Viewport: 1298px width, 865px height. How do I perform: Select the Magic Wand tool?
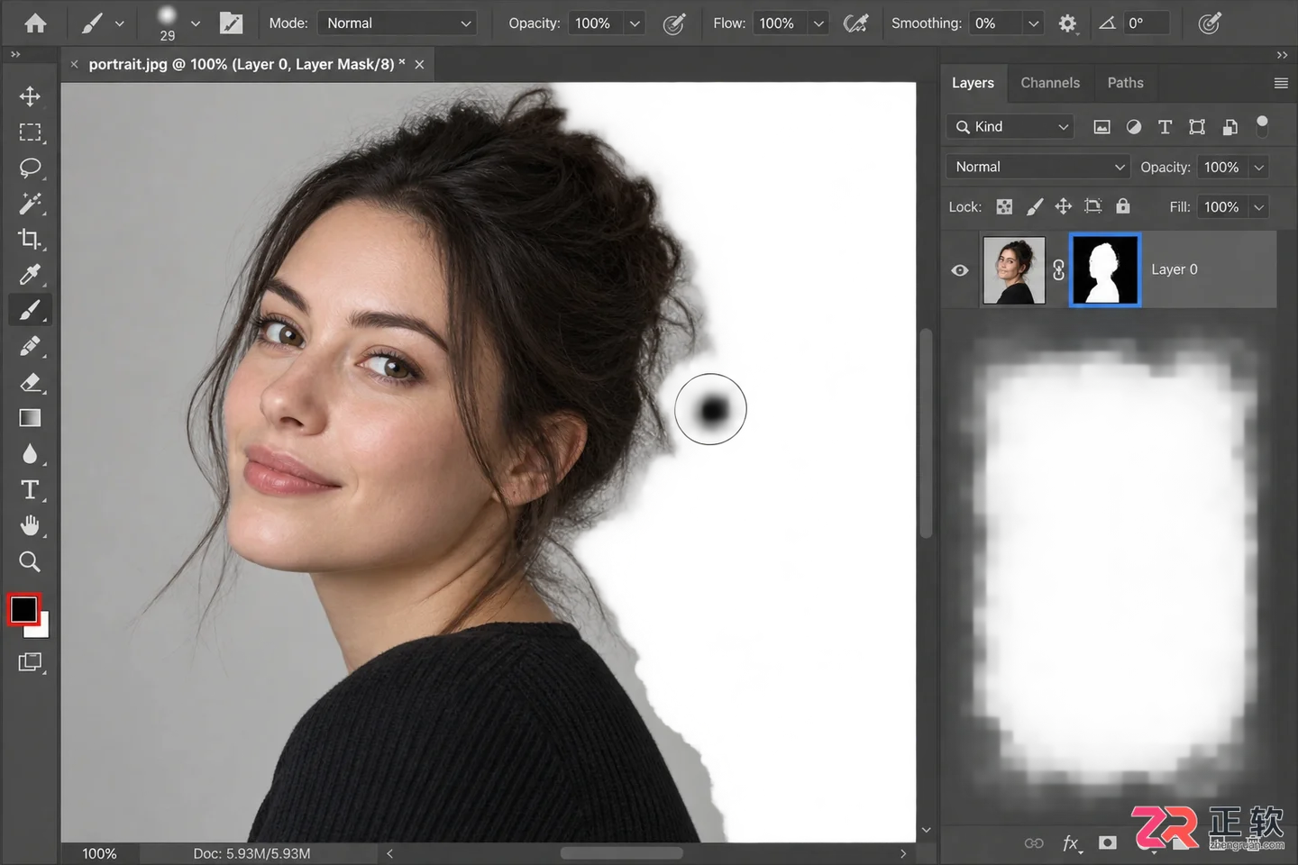(30, 204)
